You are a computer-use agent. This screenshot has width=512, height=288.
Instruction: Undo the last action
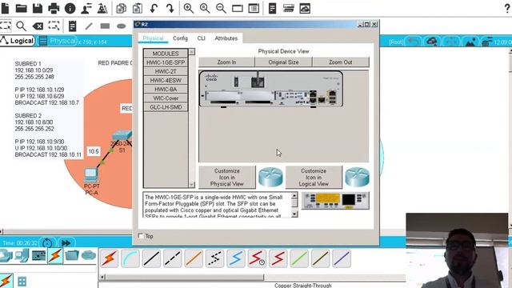(154, 8)
